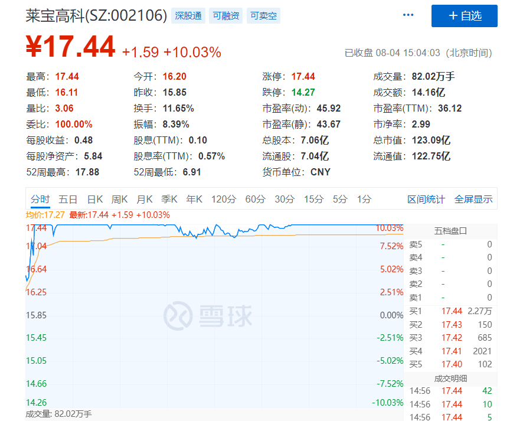Click the 可融资 tag
Screen dimensions: 523x421
[226, 16]
